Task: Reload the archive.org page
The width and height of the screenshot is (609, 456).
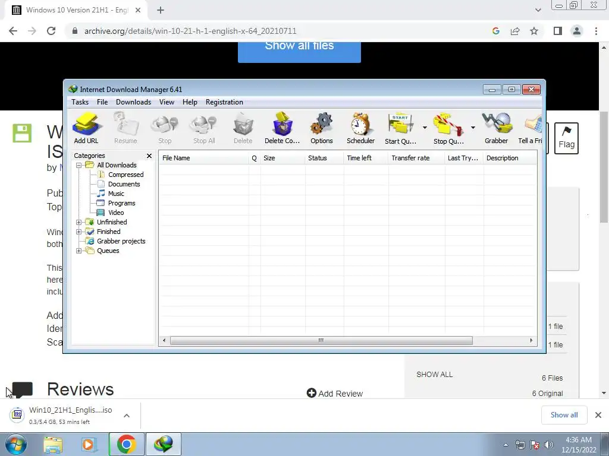Action: click(x=51, y=31)
